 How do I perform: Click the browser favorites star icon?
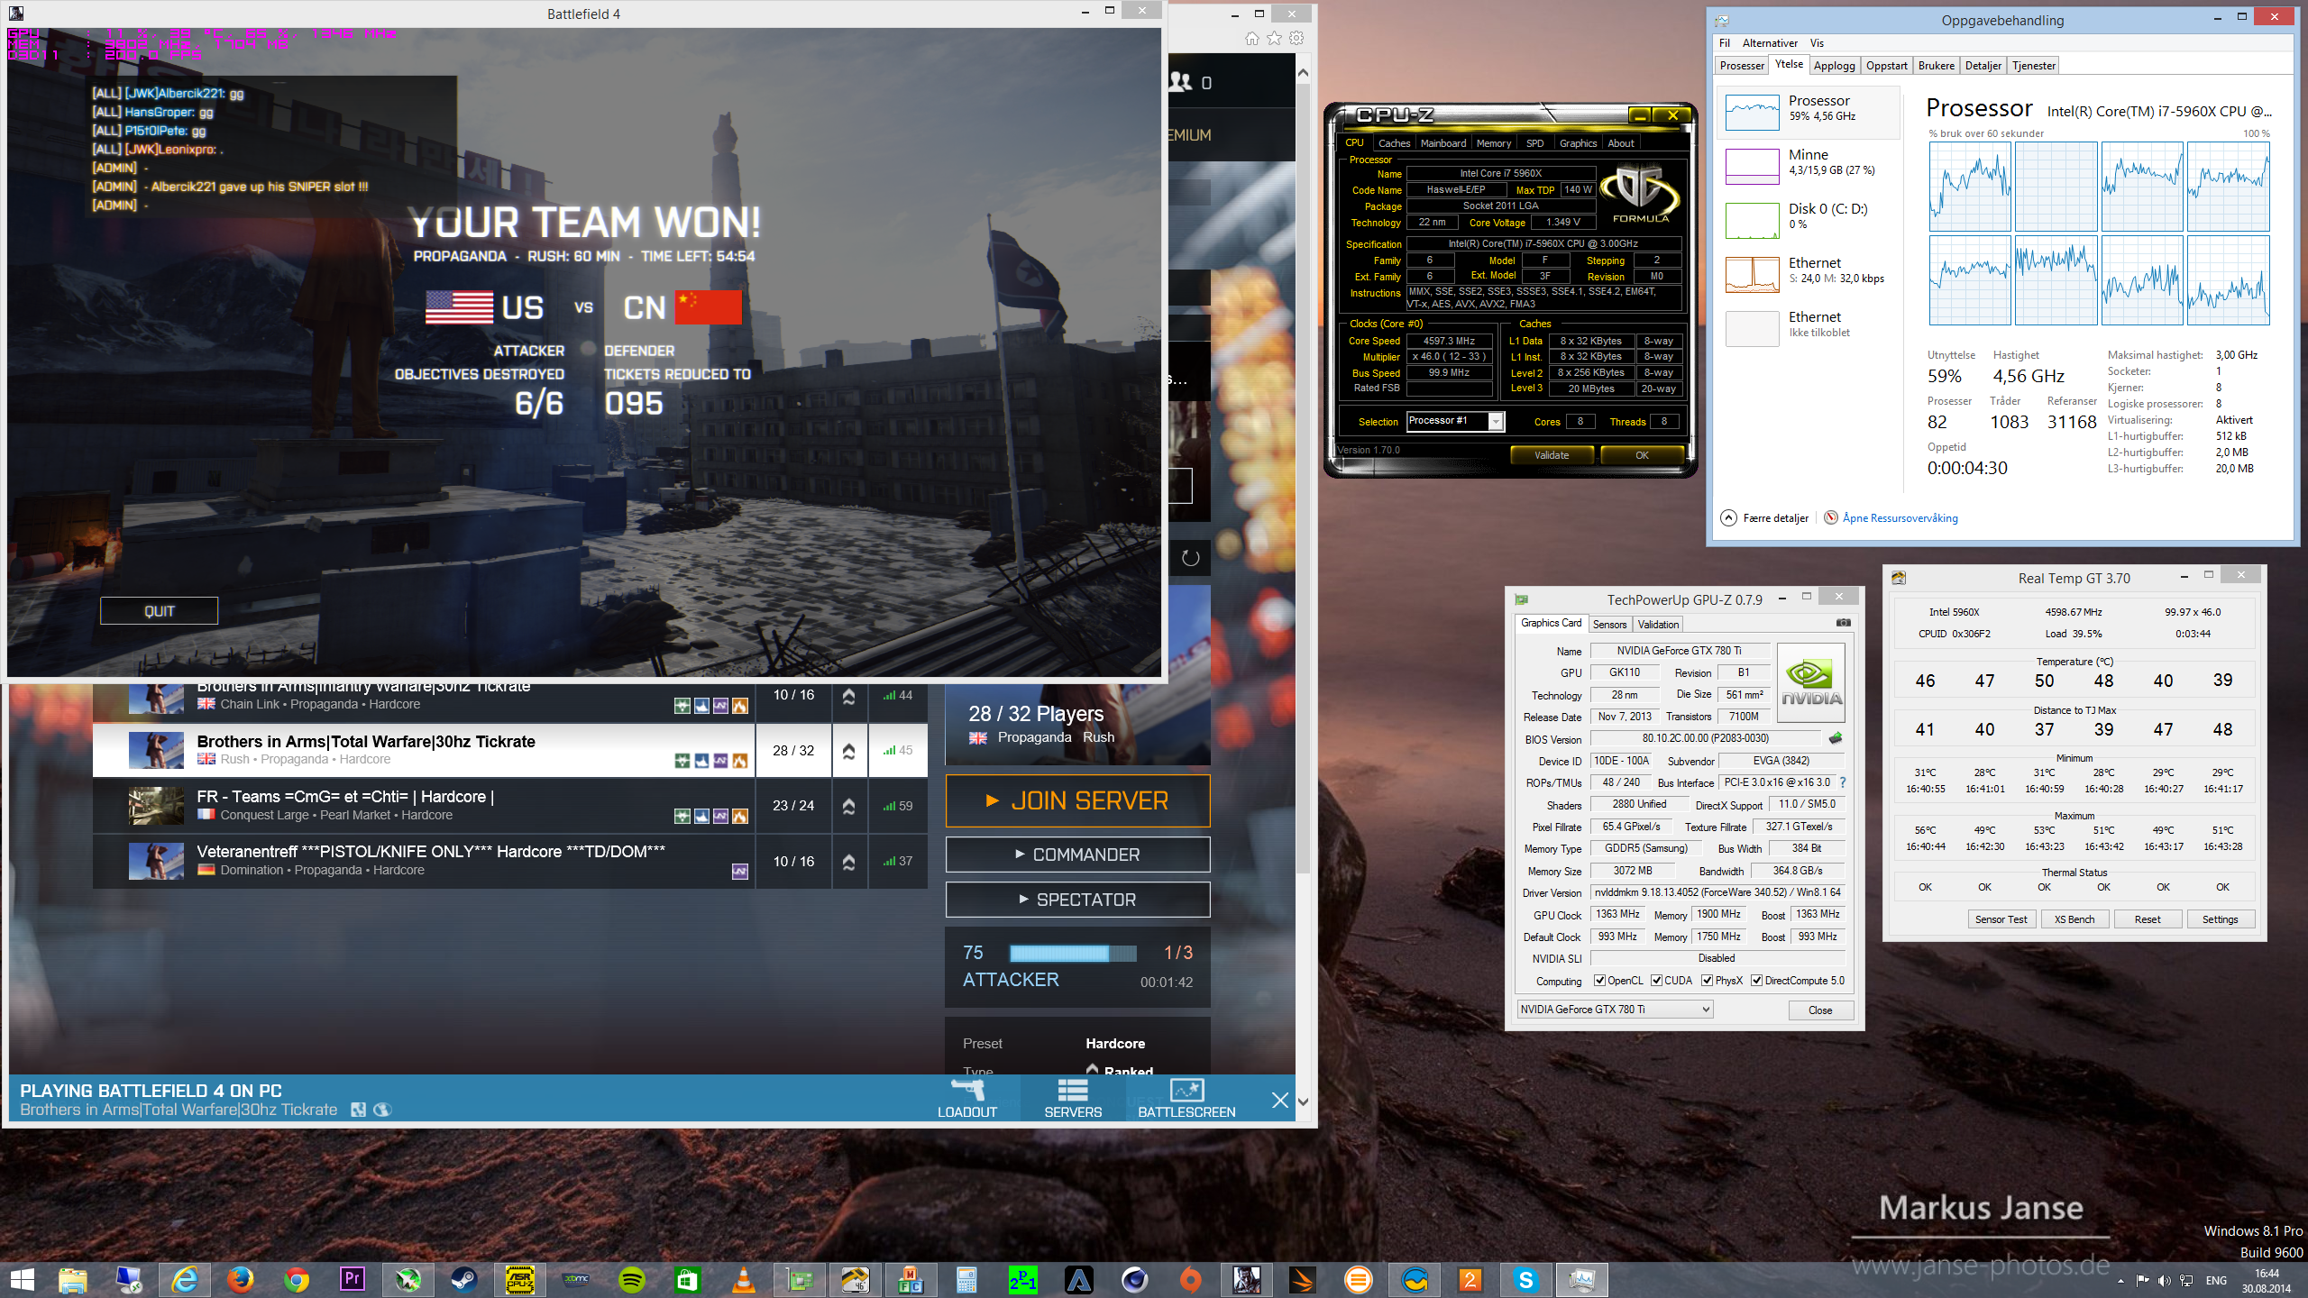[x=1274, y=38]
